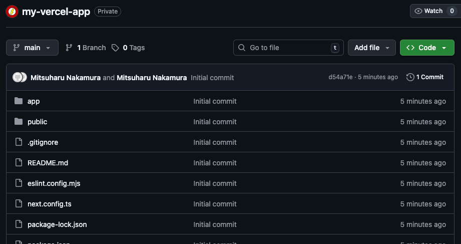Open the eslint.config.mjs file

tap(54, 183)
